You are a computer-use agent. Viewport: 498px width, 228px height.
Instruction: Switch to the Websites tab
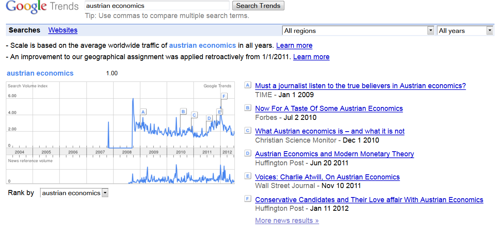pos(63,30)
